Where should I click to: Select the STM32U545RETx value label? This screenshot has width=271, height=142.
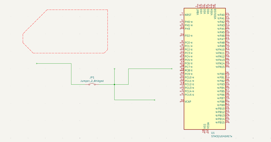coord(222,137)
